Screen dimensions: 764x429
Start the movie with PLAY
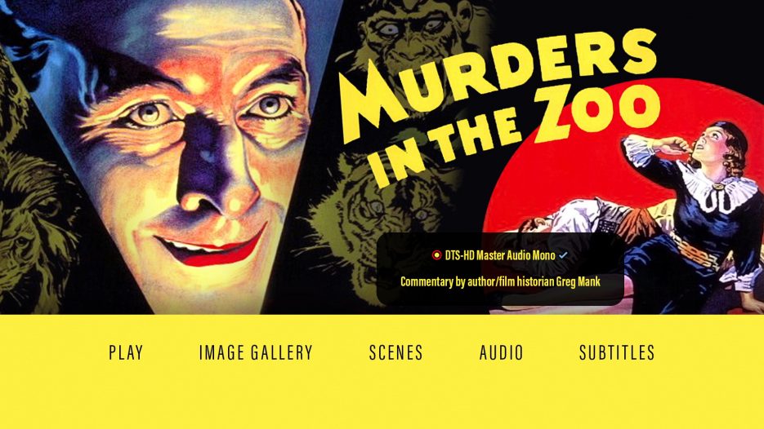[x=126, y=352]
